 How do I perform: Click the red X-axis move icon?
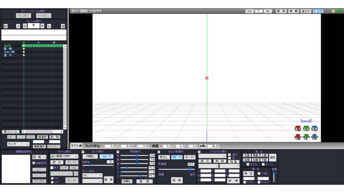[x=297, y=137]
